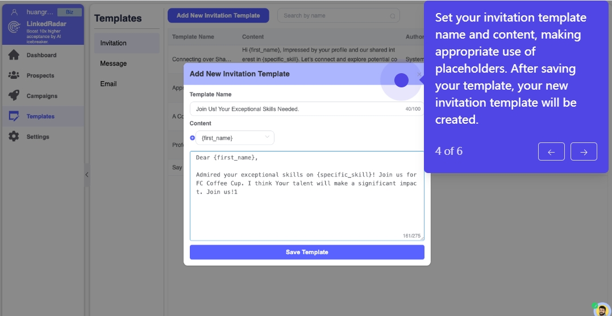This screenshot has width=612, height=316.
Task: Click the Dashboard home icon
Action: [x=14, y=55]
